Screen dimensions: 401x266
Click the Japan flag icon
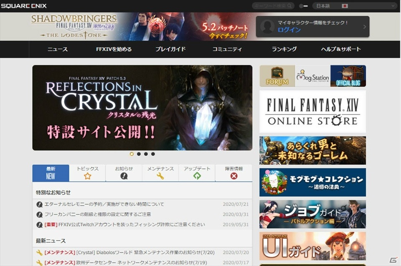(x=345, y=6)
